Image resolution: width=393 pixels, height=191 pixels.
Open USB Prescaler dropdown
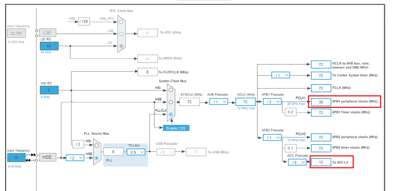point(166,152)
